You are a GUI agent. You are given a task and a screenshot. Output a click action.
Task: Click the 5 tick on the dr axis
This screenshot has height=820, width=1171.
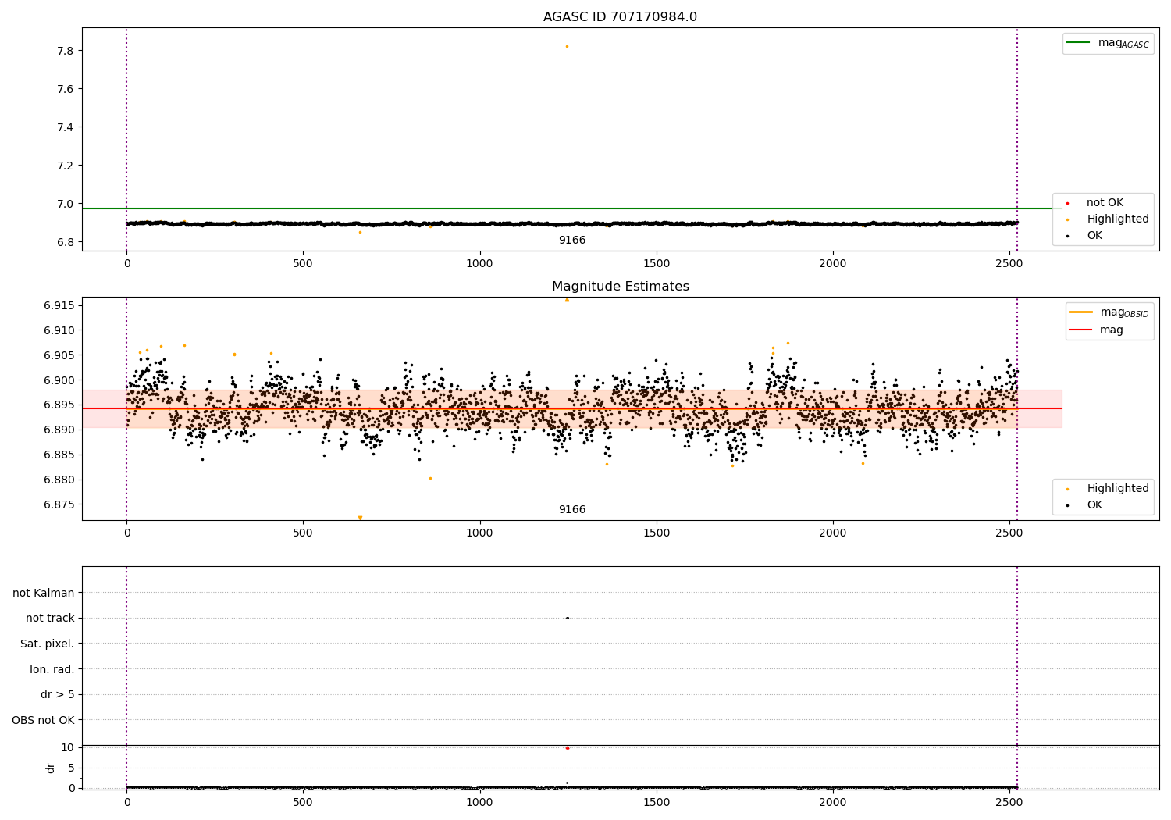71,768
